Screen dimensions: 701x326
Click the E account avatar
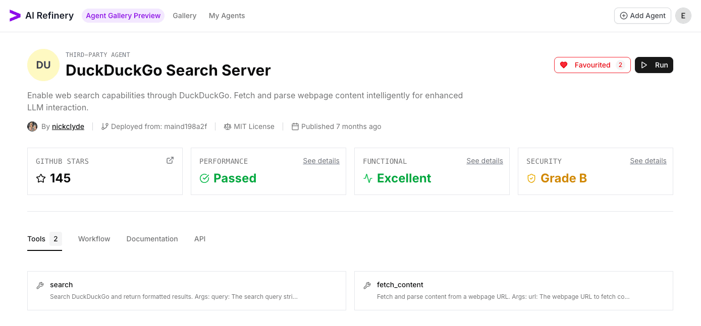683,16
